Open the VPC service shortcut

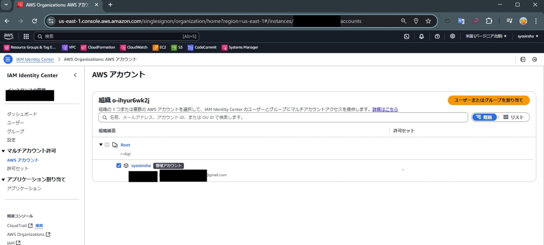tap(69, 47)
